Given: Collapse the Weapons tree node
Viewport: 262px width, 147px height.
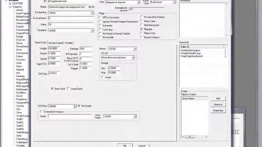Looking at the screenshot, I should click(10, 7).
